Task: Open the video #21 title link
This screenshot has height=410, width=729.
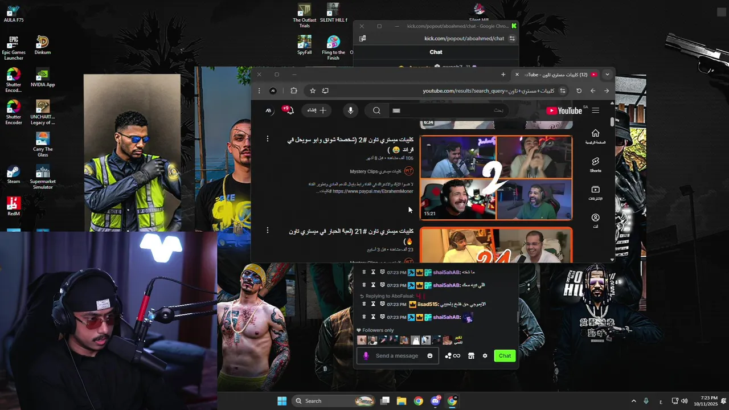Action: 351,236
